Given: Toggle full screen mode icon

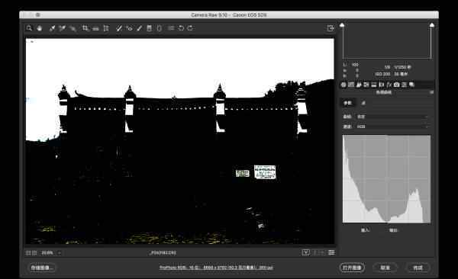Looking at the screenshot, I should click(x=331, y=28).
